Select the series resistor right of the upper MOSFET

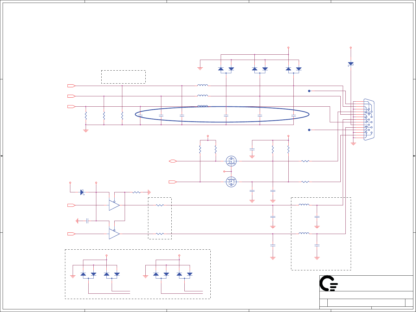(x=305, y=161)
